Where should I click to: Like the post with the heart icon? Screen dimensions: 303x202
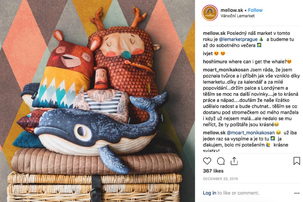tap(207, 161)
